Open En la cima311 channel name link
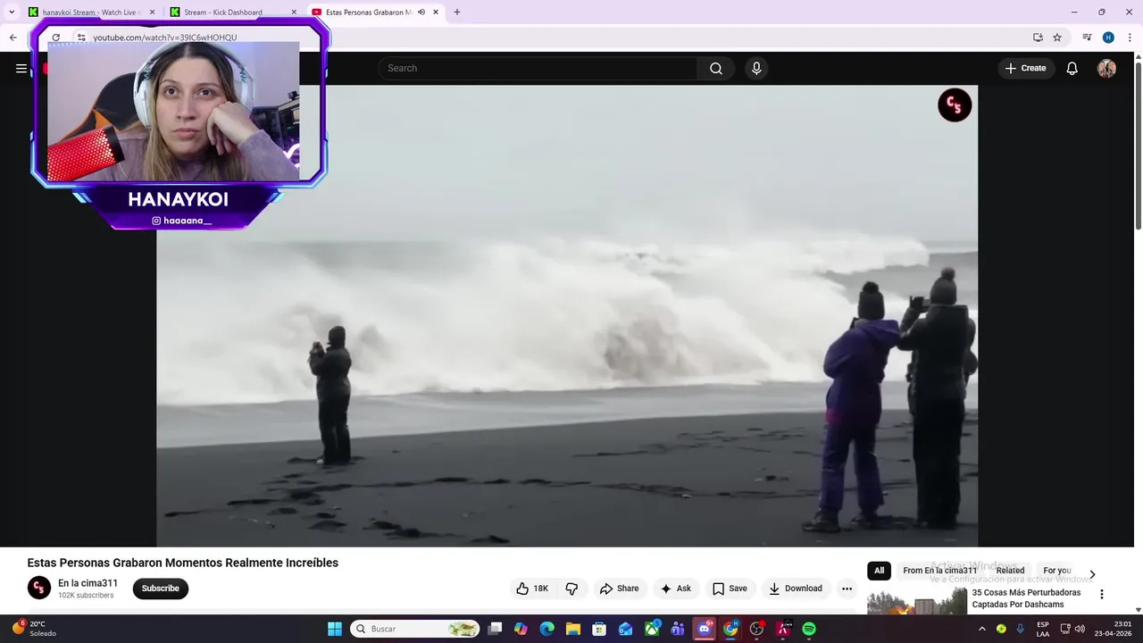The height and width of the screenshot is (643, 1143). coord(88,583)
